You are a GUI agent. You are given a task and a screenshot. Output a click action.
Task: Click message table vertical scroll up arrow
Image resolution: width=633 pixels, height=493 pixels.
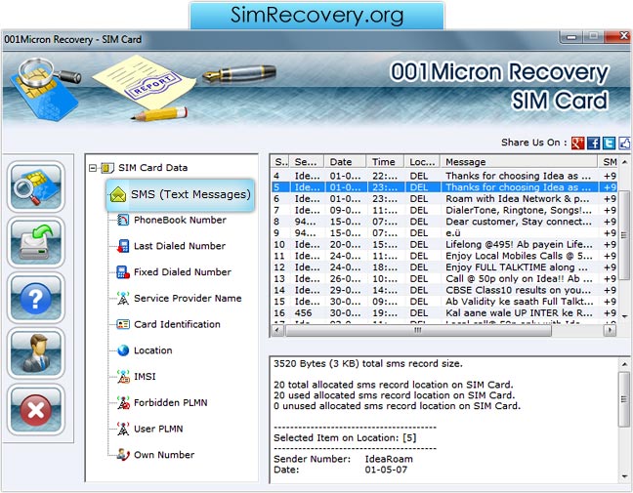[624, 162]
